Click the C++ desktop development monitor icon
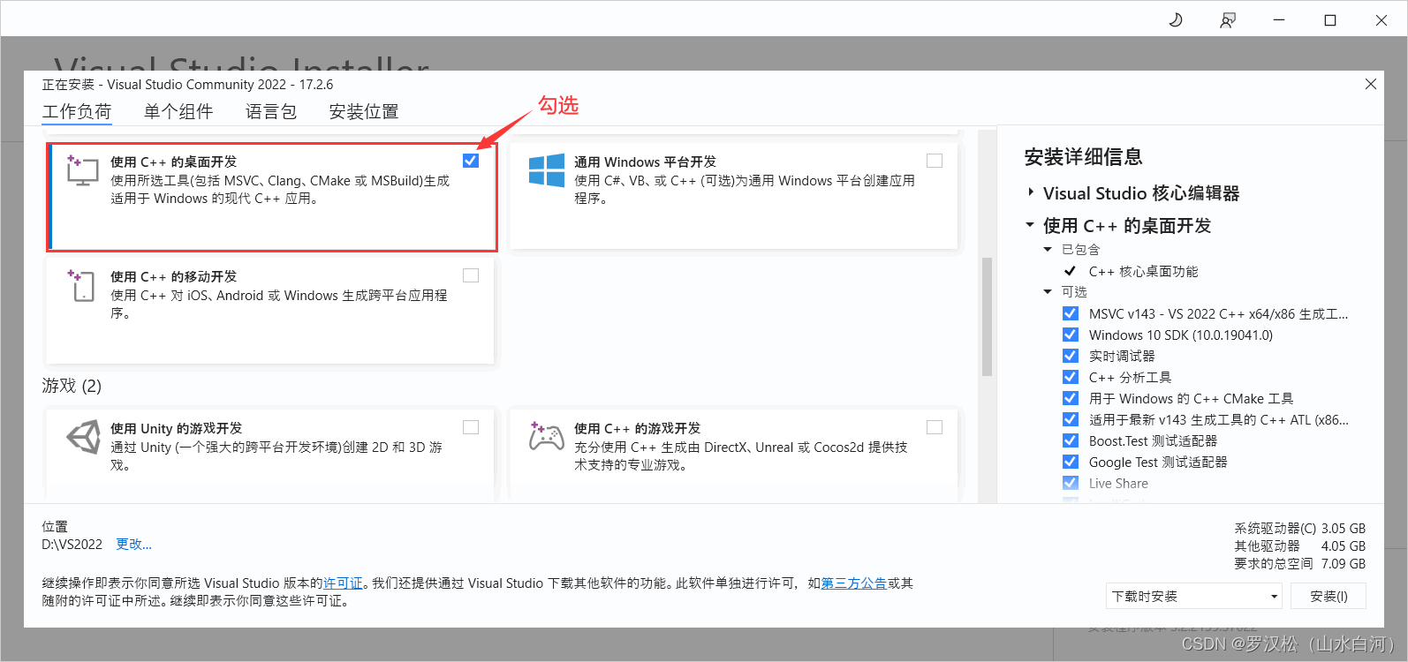This screenshot has width=1408, height=662. [x=82, y=170]
